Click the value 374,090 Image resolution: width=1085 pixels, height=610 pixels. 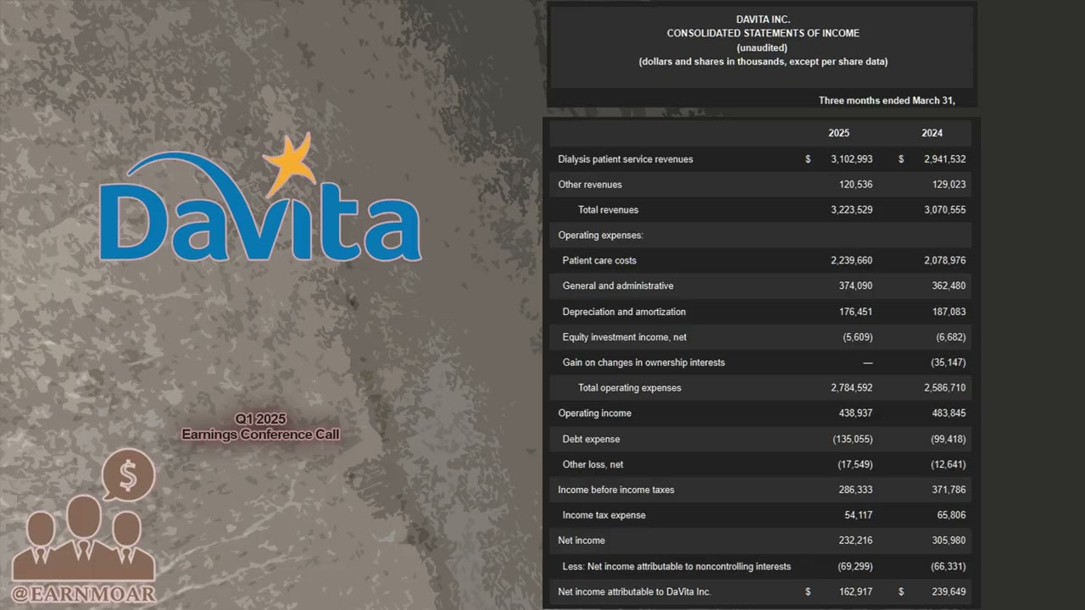coord(855,286)
